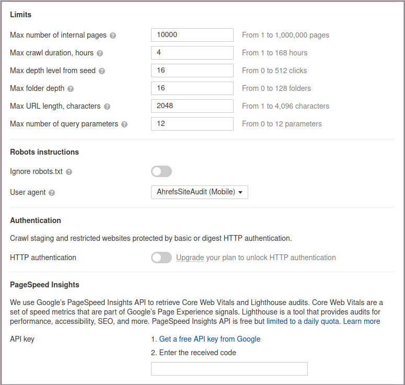Show help for Max folder depth
The width and height of the screenshot is (405, 385).
[x=71, y=89]
